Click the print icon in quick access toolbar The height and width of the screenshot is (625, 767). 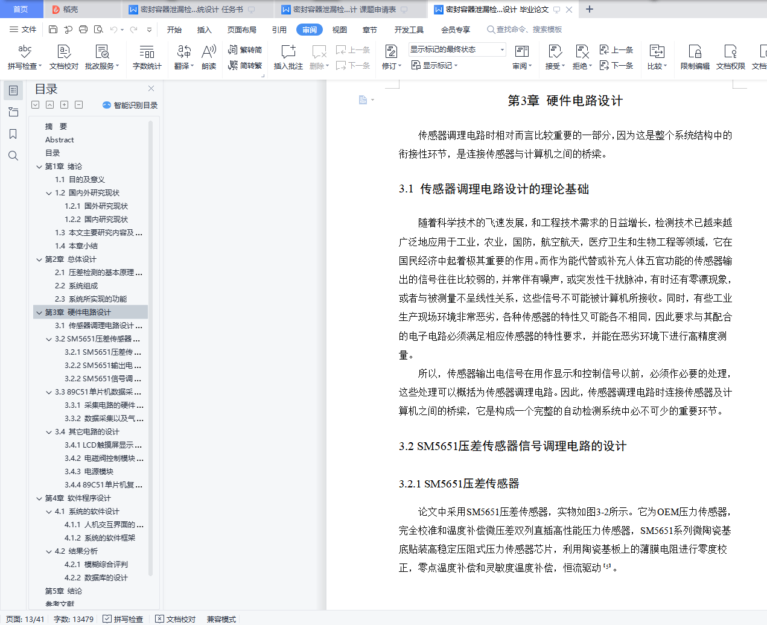coord(83,30)
